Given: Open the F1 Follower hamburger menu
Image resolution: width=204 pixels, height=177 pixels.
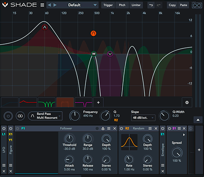Looking at the screenshot, I should click(x=109, y=129).
